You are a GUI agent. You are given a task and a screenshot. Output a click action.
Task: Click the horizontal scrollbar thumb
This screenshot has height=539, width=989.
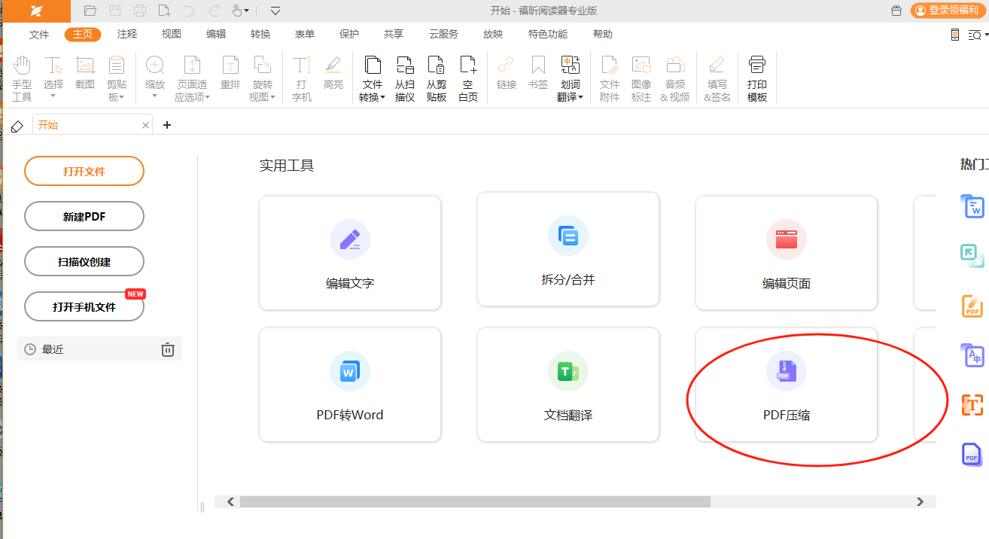[x=474, y=501]
